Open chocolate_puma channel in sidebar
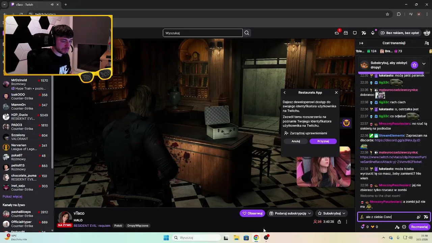This screenshot has width=432, height=243. click(26, 178)
